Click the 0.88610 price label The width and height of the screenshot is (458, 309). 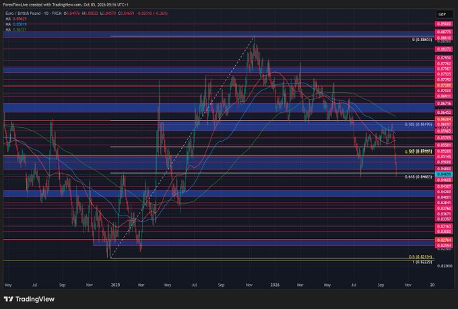(x=444, y=38)
